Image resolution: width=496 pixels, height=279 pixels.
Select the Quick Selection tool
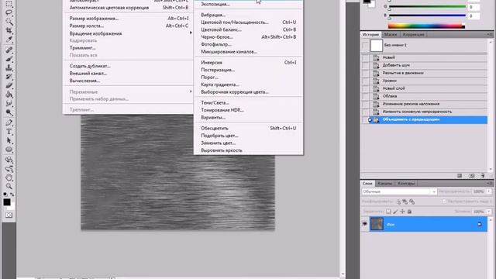coord(9,22)
